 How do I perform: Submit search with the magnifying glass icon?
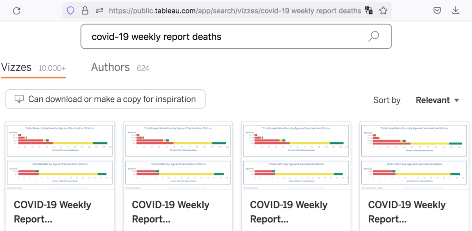pos(373,37)
